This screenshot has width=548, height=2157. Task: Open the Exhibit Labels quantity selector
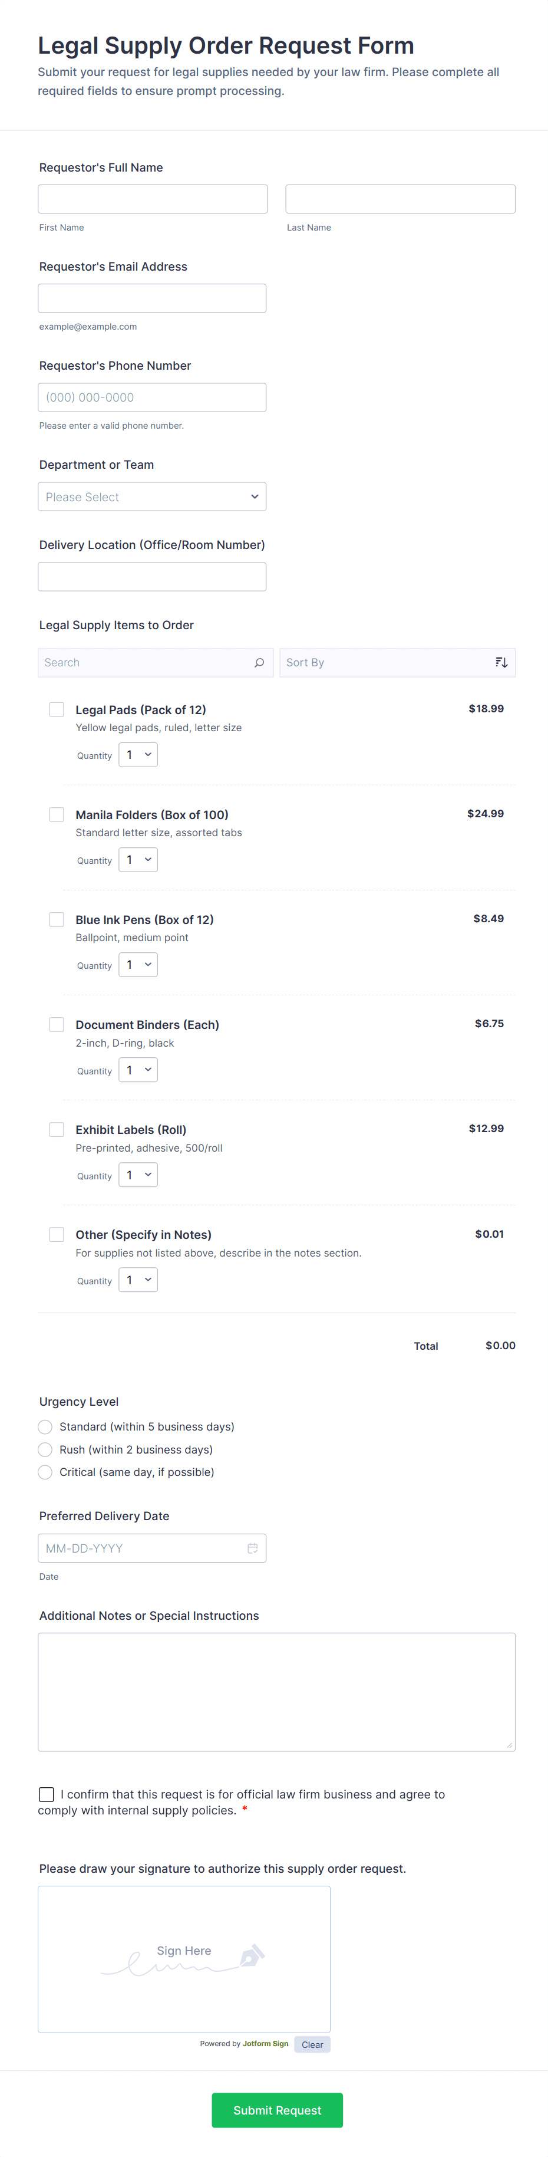[x=138, y=1175]
